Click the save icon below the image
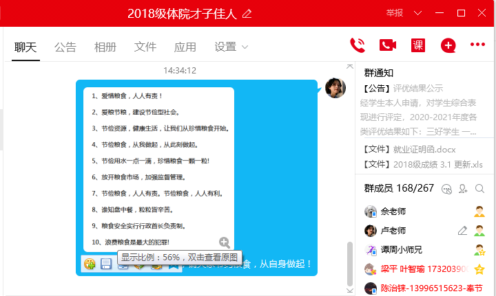The width and height of the screenshot is (496, 296). pos(106,264)
